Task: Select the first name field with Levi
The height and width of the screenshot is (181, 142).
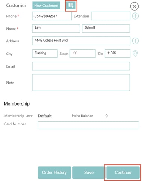Action: click(x=56, y=29)
